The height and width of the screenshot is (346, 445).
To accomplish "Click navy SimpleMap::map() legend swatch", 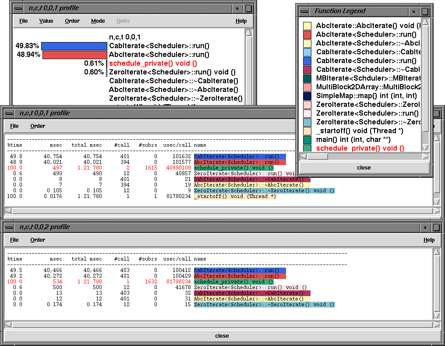I will point(307,96).
